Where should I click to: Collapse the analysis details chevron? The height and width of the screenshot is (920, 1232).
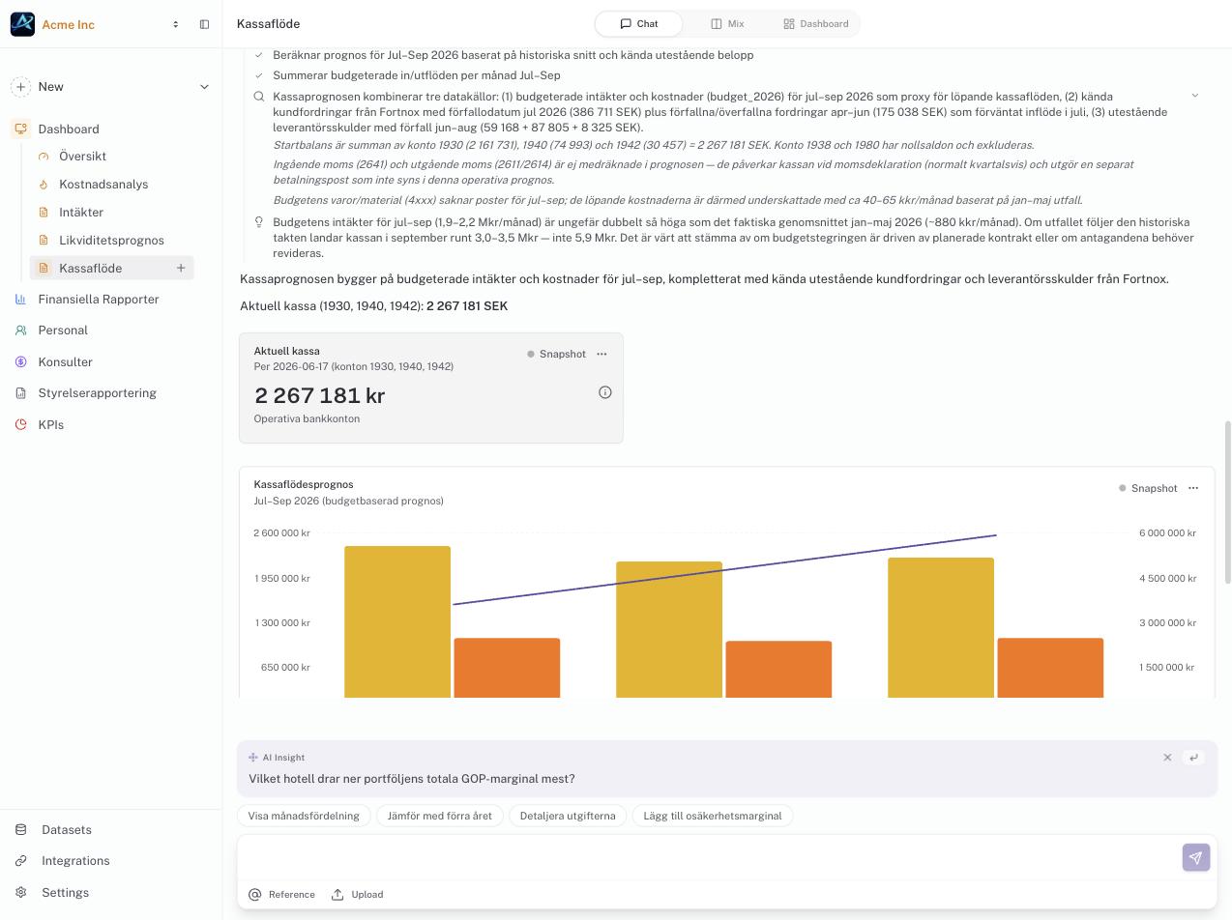pos(1194,96)
